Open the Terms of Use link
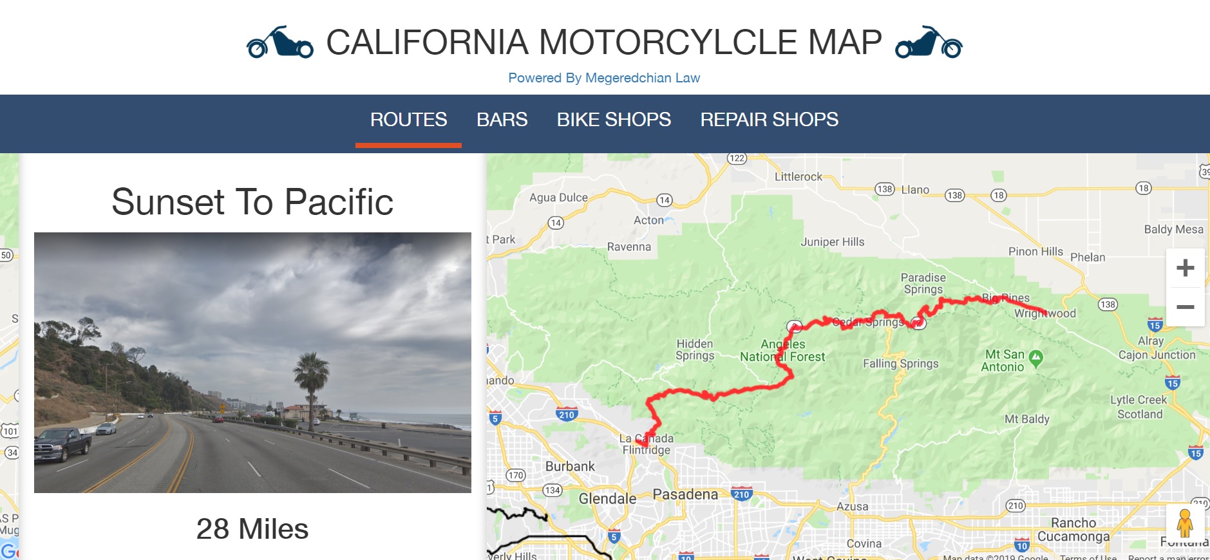This screenshot has width=1210, height=560. point(1087,557)
